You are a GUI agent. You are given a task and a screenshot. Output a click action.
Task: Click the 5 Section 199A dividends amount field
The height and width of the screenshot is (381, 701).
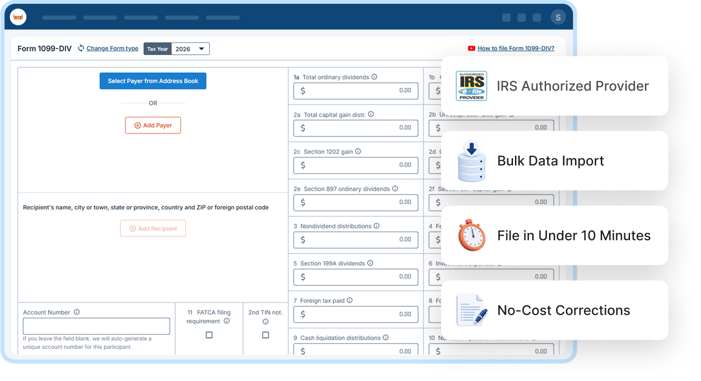point(356,277)
